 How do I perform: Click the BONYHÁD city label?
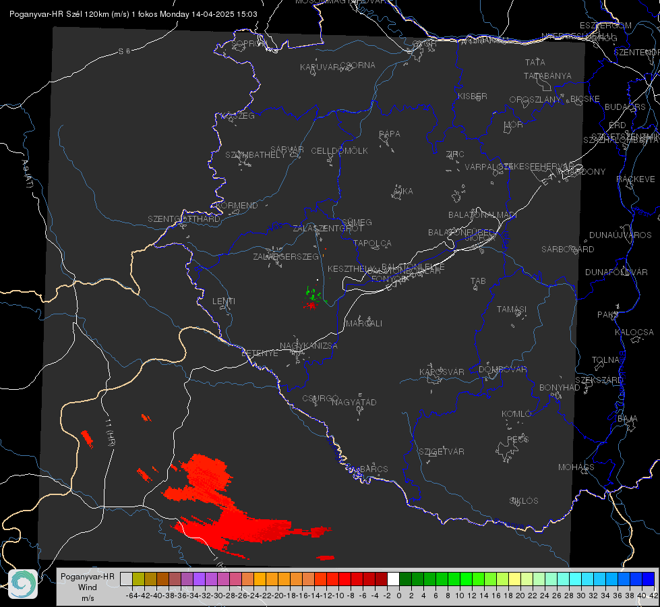[x=560, y=388]
